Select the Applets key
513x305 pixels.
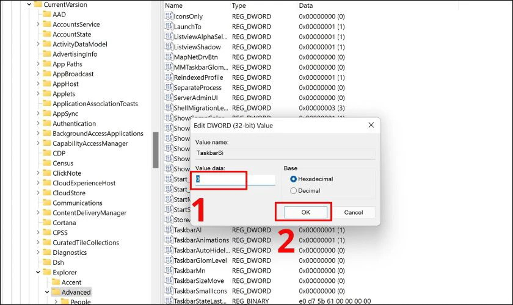click(64, 94)
